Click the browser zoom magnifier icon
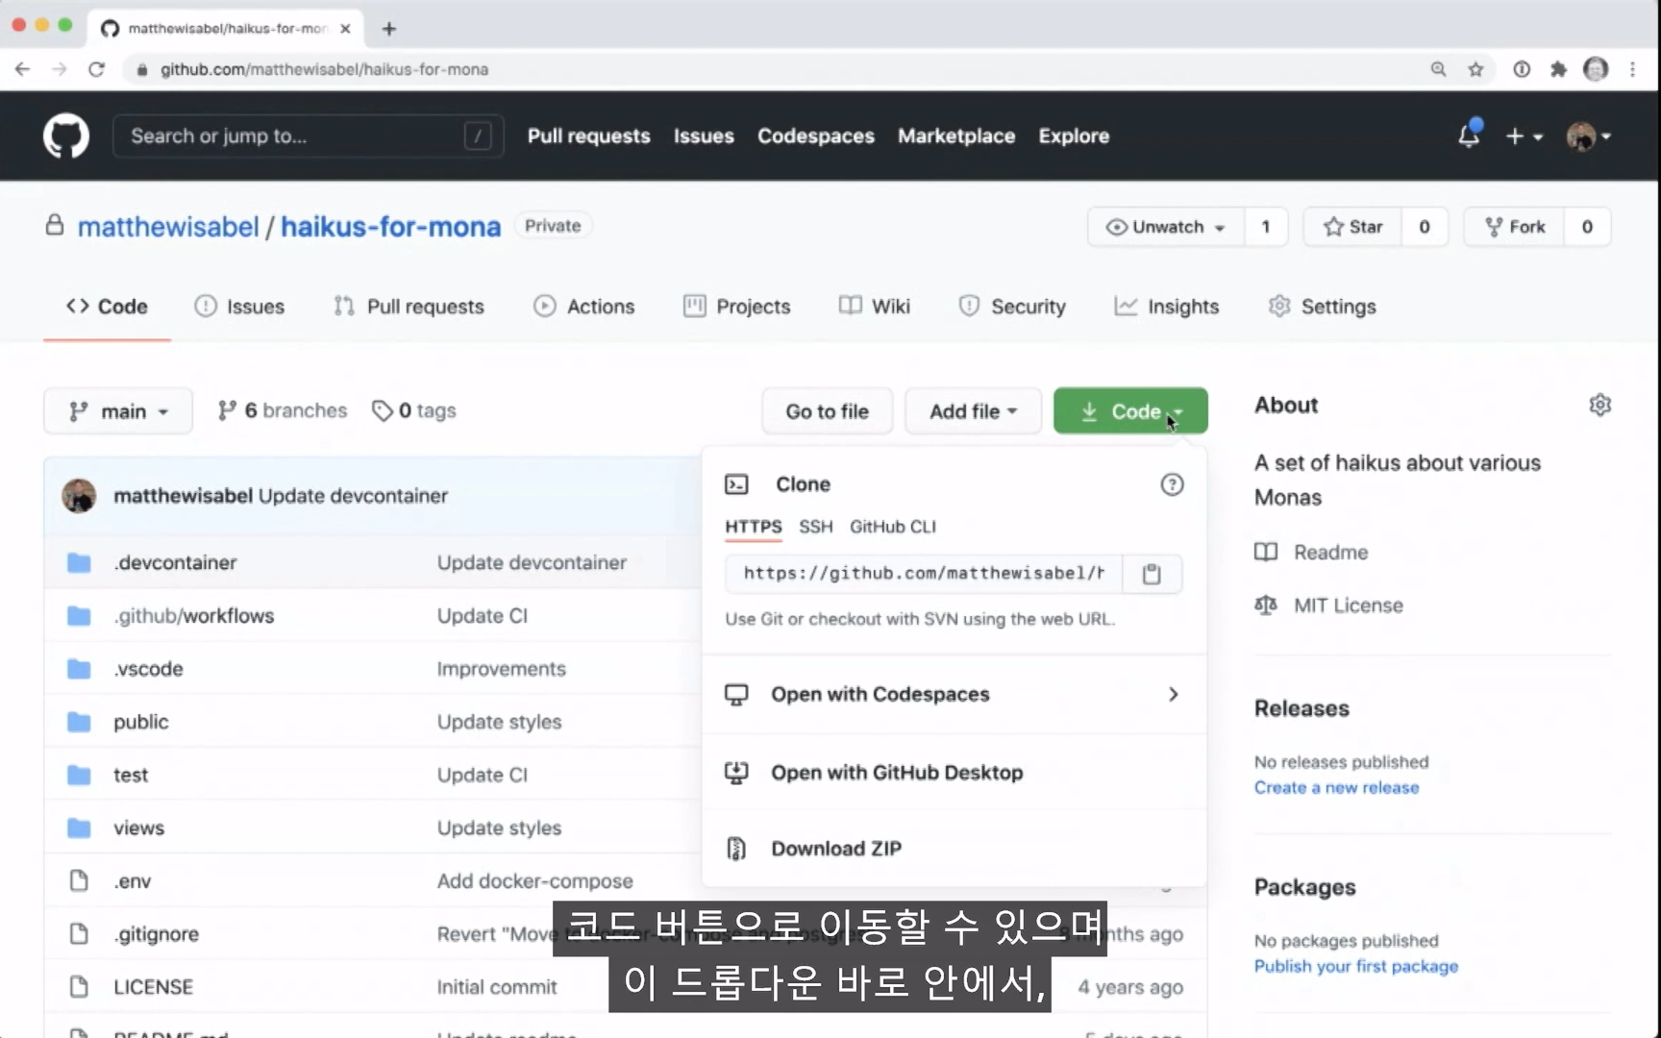1661x1038 pixels. coord(1438,69)
